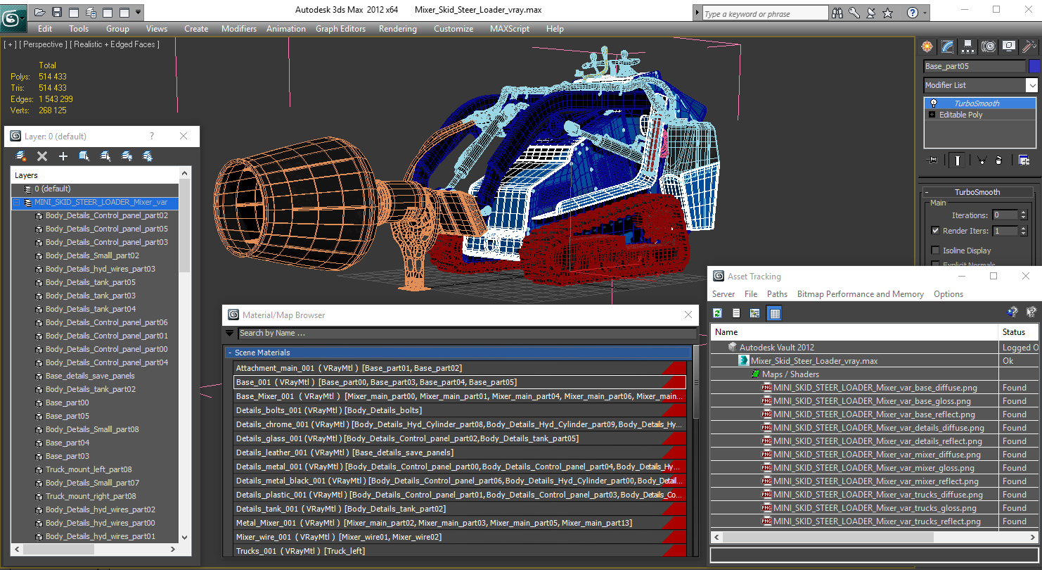Click Add Selected Objects plus icon
1042x570 pixels.
pyautogui.click(x=63, y=156)
